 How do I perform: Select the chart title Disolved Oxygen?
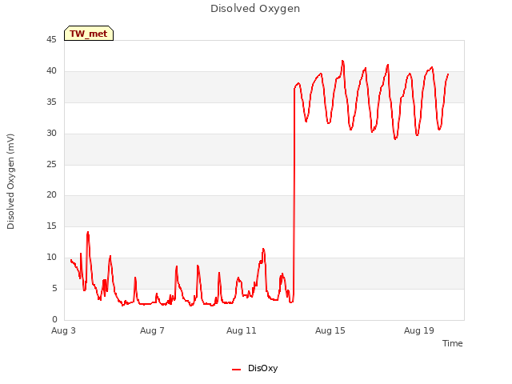click(255, 9)
